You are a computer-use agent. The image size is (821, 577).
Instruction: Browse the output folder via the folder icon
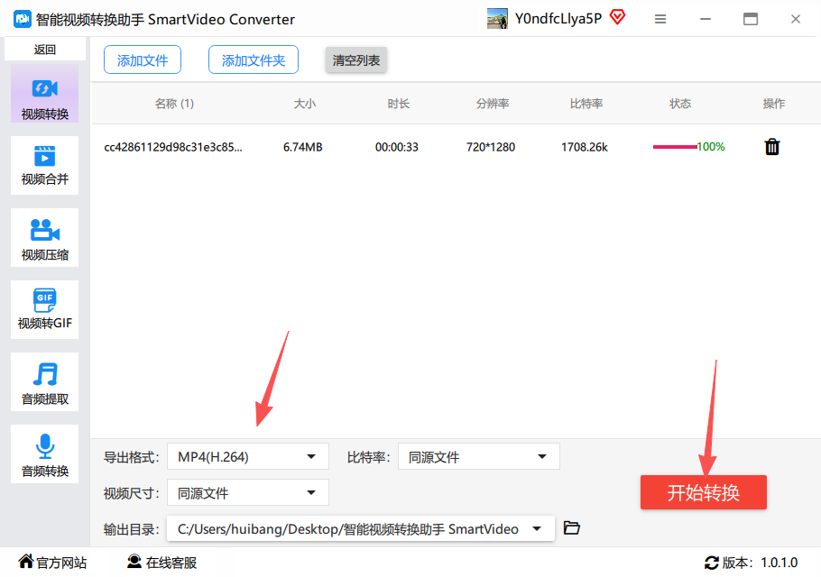pyautogui.click(x=572, y=527)
